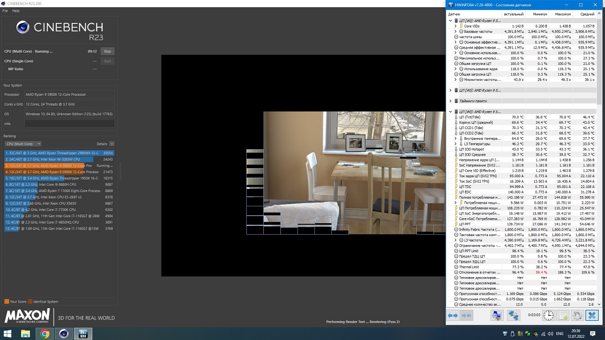The height and width of the screenshot is (340, 605).
Task: Select the running Ryzen 9 5900X ranking row
Action: tap(59, 166)
